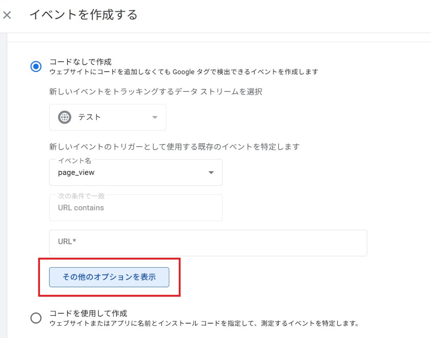
Task: Click the URL contains condition field
Action: [136, 208]
